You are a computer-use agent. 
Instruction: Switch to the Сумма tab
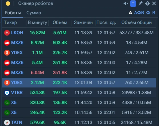(34, 13)
